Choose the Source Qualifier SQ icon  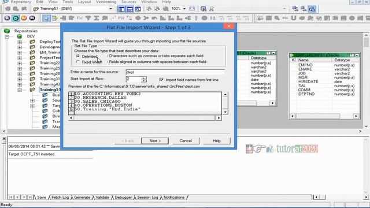click(x=213, y=18)
